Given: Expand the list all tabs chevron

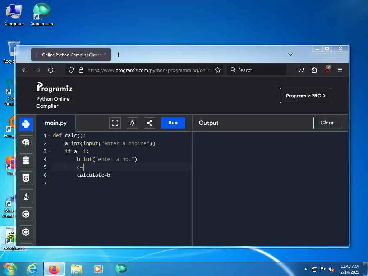Looking at the screenshot, I should tap(290, 55).
